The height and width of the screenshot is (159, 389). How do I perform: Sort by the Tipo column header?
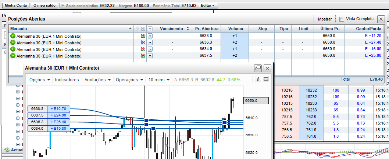pos(283,29)
